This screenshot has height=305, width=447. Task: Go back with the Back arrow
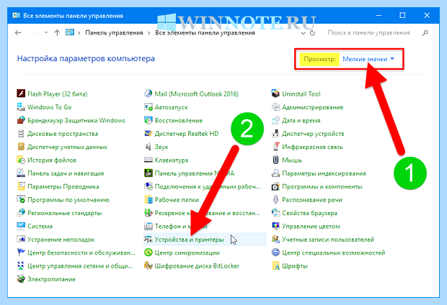(x=18, y=32)
